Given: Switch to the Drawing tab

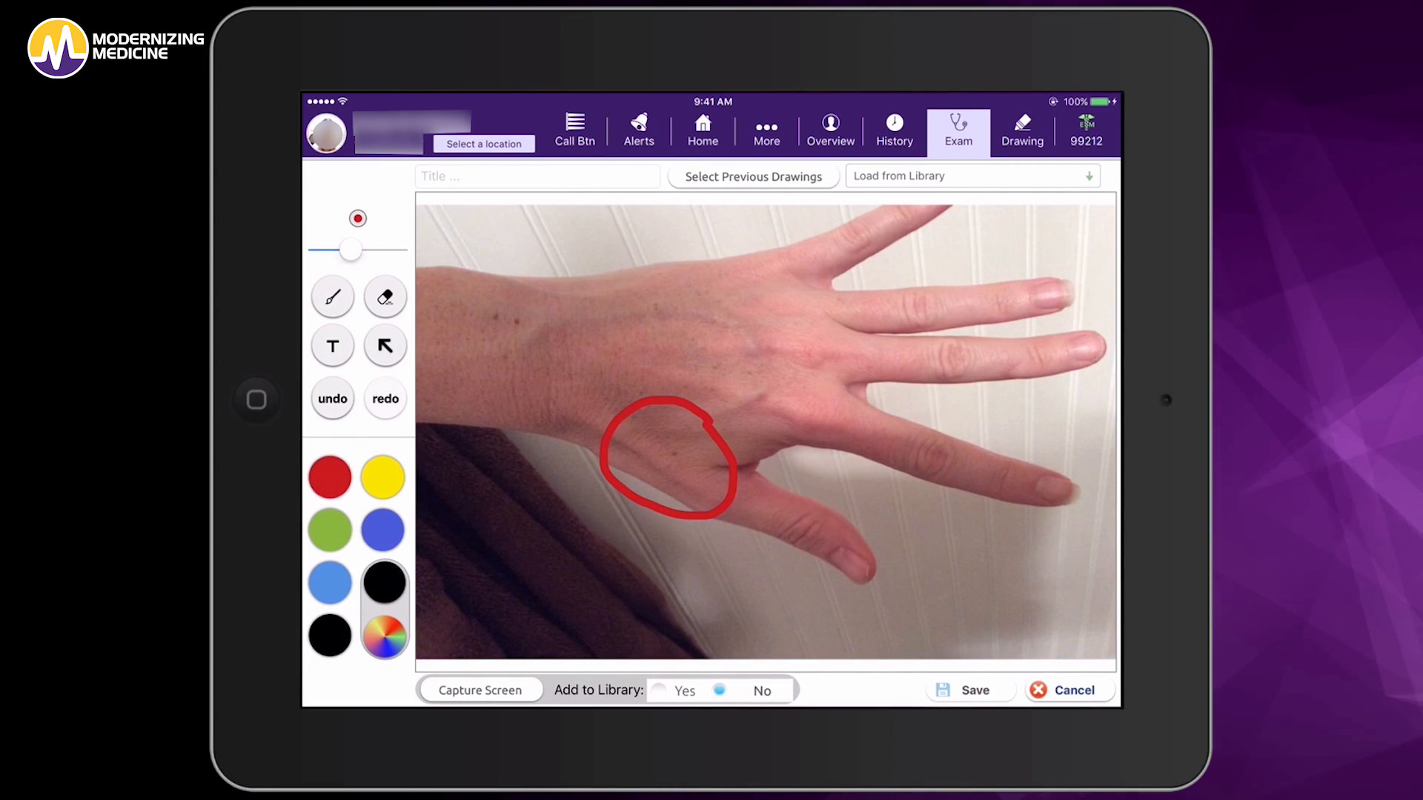Looking at the screenshot, I should (1022, 130).
